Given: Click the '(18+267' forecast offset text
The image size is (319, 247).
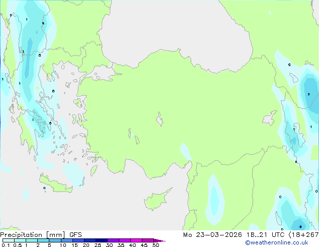Looking at the screenshot, I should pos(304,235).
